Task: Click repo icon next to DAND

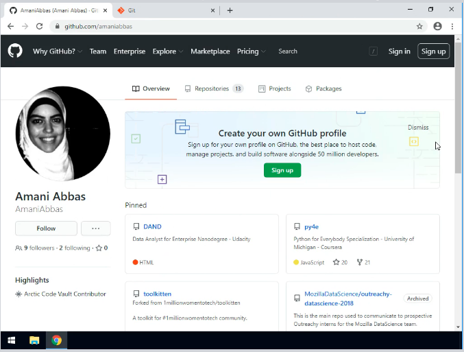Action: pos(136,226)
